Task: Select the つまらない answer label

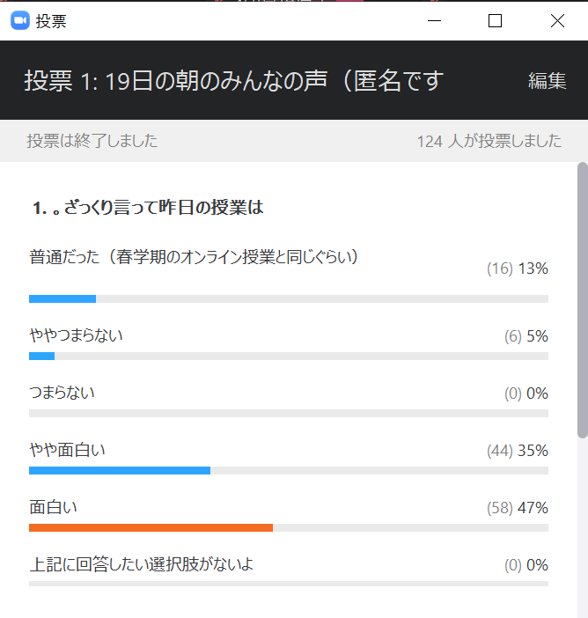Action: 62,392
